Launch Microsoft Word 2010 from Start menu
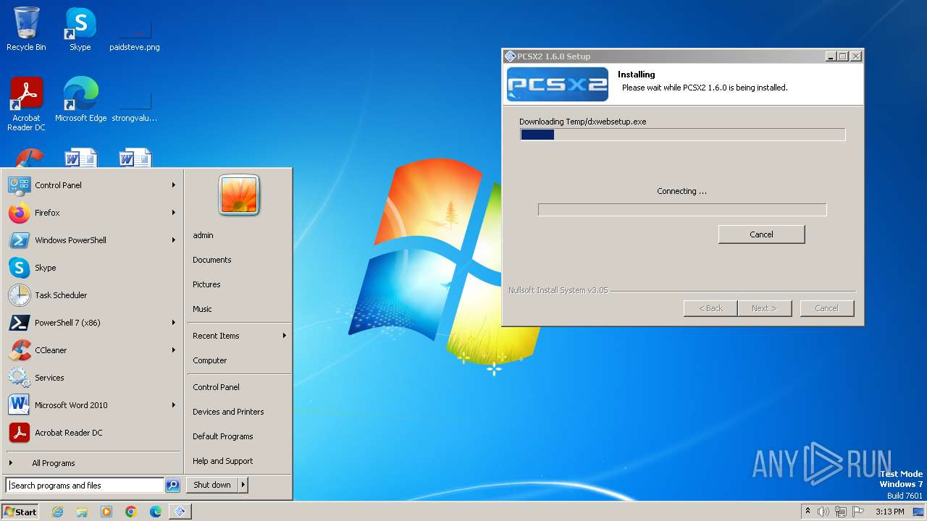 click(x=92, y=405)
